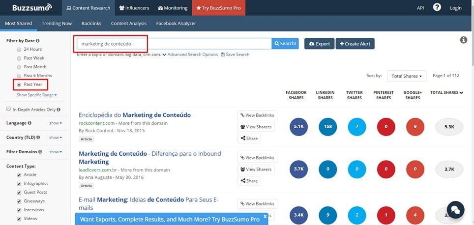Open the help question mark icon
Viewport: 474px width, 225px height.
click(x=437, y=7)
